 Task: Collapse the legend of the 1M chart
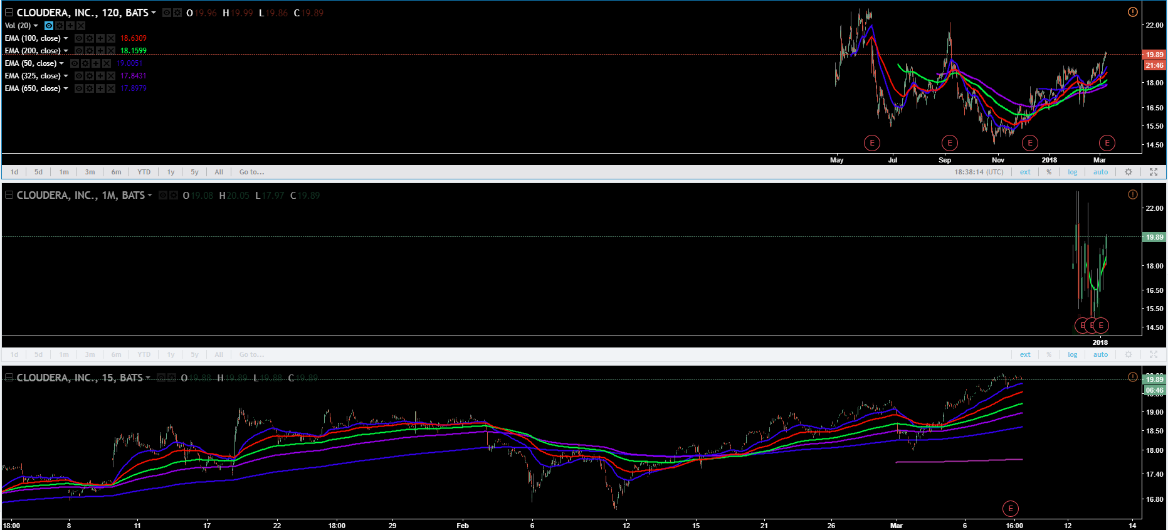[9, 195]
